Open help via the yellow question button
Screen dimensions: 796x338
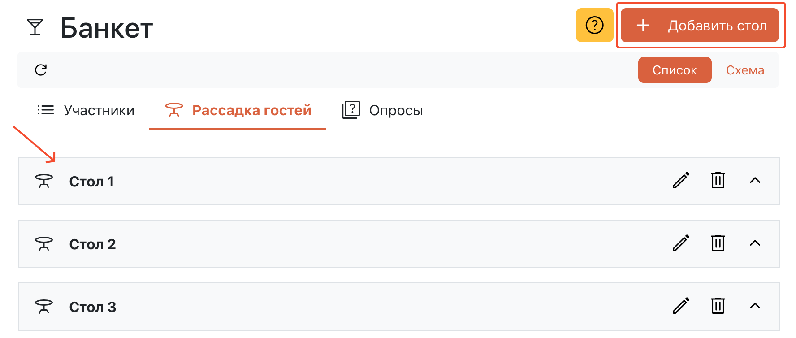(594, 26)
